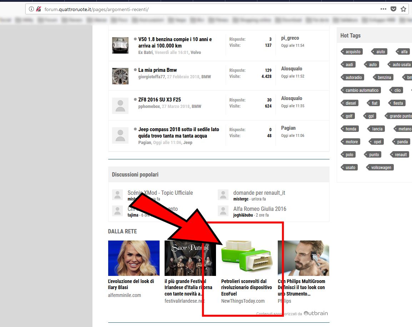The width and height of the screenshot is (412, 327).
Task: Open Alosqualo profile on ZF8 thread row
Action: [291, 98]
